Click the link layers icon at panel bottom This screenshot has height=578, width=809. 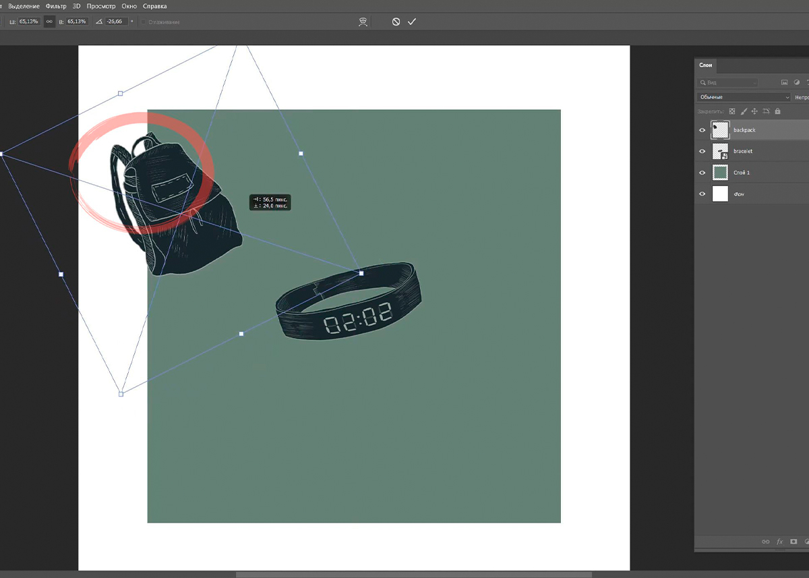[x=765, y=542]
